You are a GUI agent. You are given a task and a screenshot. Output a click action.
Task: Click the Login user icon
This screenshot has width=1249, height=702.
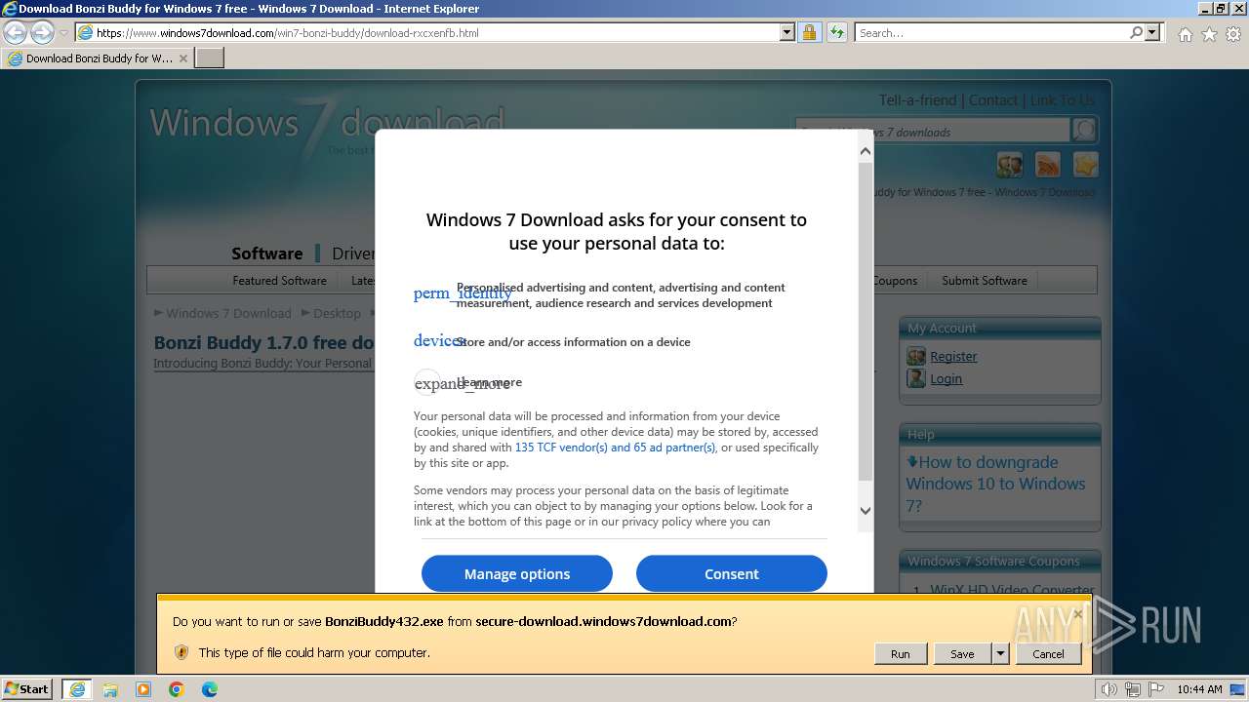pos(916,378)
